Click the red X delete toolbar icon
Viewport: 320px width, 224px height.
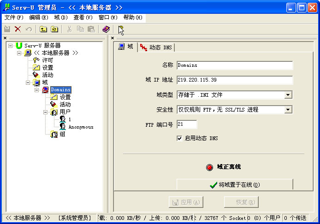18,29
